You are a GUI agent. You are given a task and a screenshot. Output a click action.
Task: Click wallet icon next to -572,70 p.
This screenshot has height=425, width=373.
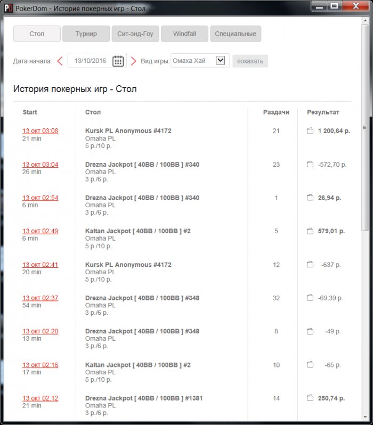(310, 164)
